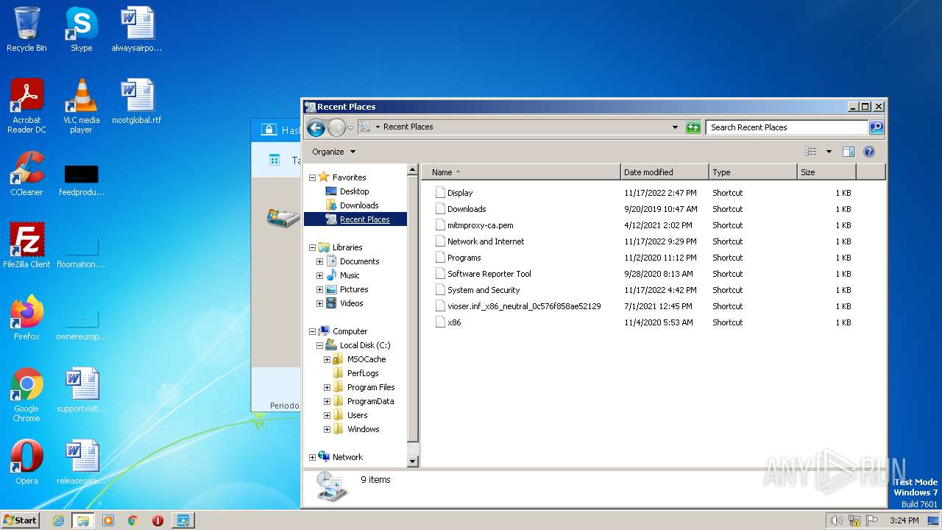
Task: Select Downloads under Favorites
Action: pos(358,205)
